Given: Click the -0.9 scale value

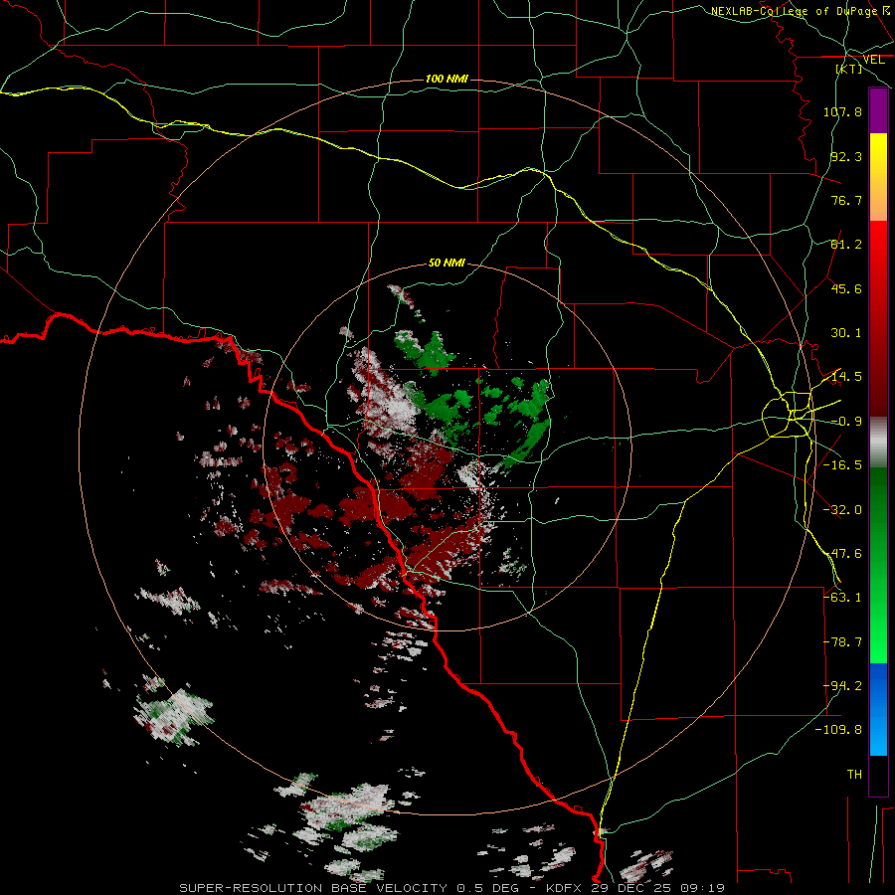Looking at the screenshot, I should tap(846, 422).
